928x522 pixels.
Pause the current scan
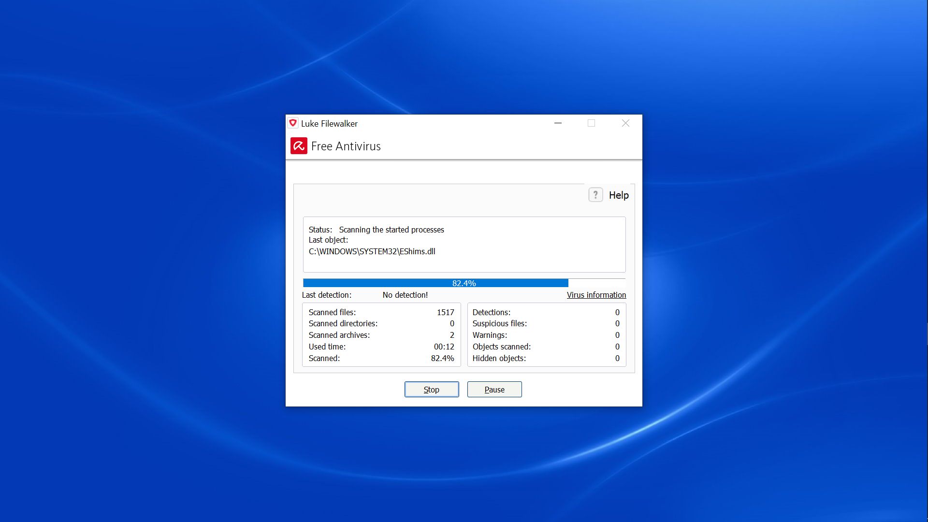coord(494,390)
